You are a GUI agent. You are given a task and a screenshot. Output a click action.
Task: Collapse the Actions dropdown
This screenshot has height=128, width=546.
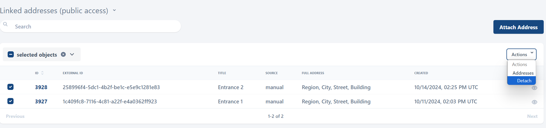521,54
